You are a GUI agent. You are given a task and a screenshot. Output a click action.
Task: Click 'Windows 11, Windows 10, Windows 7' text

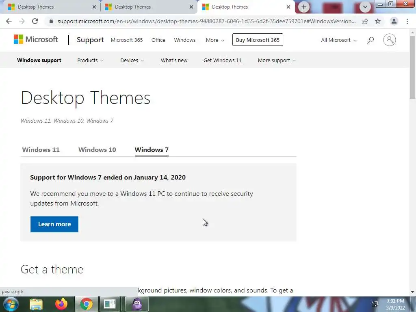67,121
